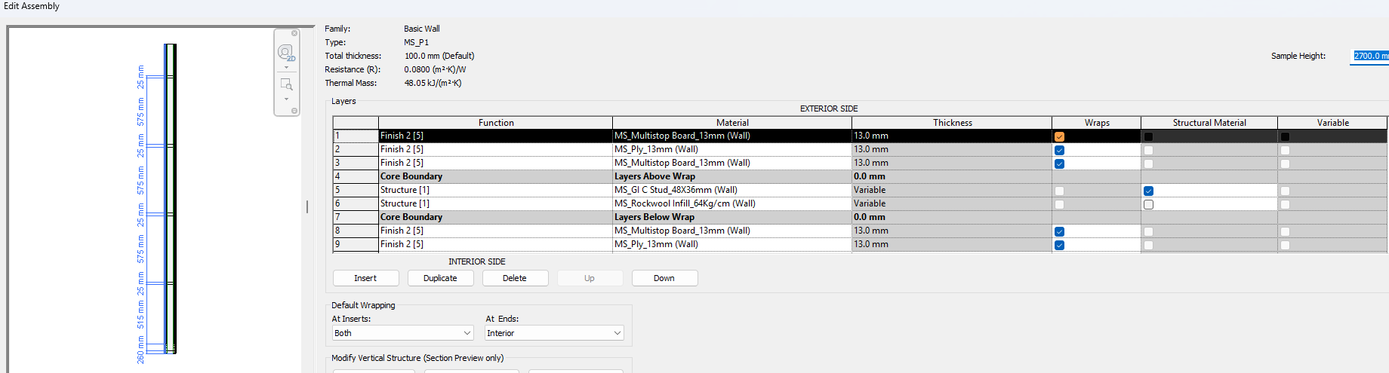
Task: Click the Wraps column header
Action: (1097, 123)
